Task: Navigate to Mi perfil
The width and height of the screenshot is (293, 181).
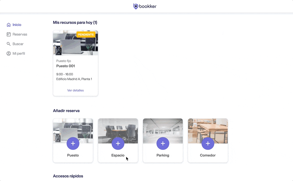Action: pyautogui.click(x=19, y=54)
